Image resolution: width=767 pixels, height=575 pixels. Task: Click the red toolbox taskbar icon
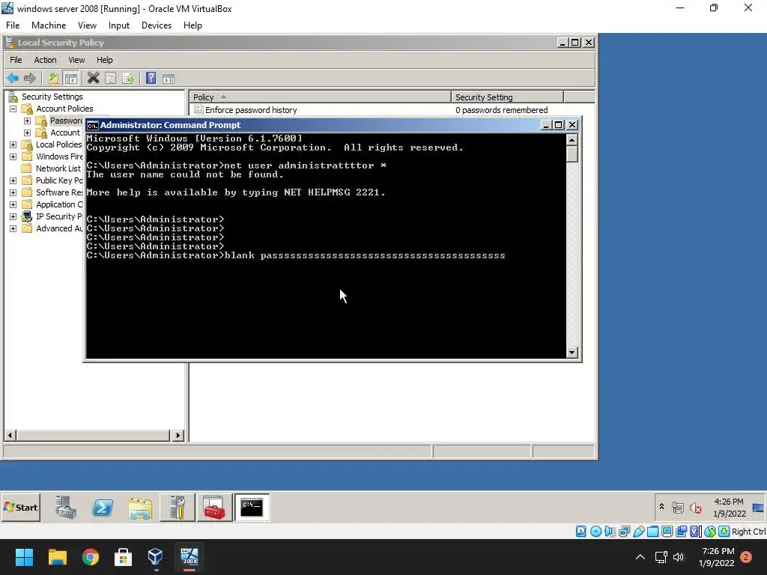coord(214,508)
